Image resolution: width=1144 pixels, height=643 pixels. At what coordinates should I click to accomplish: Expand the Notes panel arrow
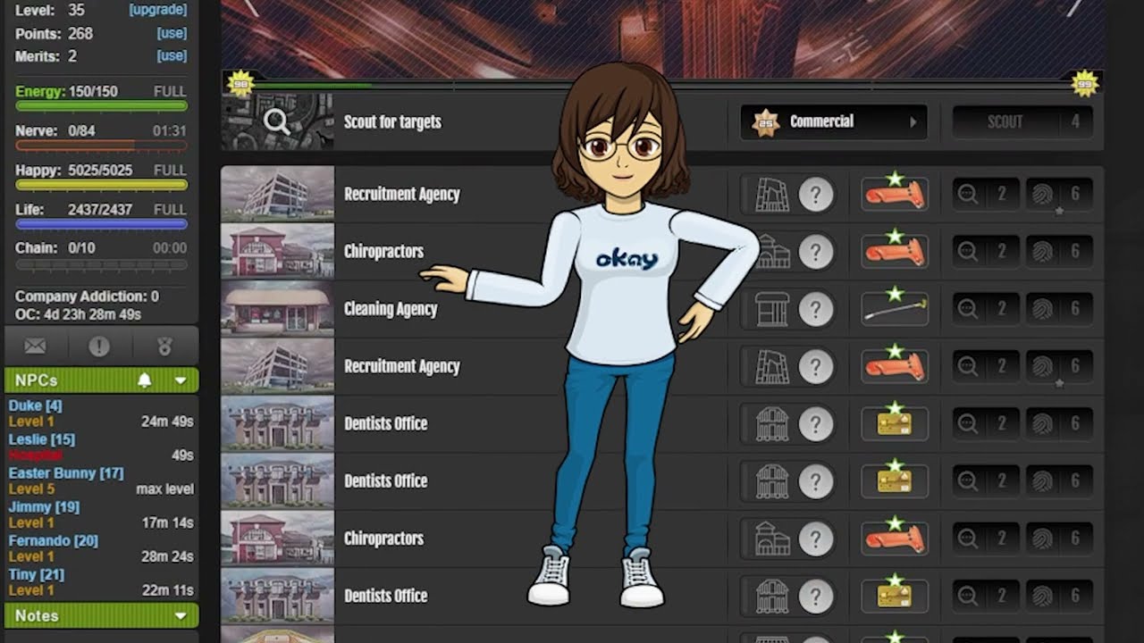click(x=181, y=616)
